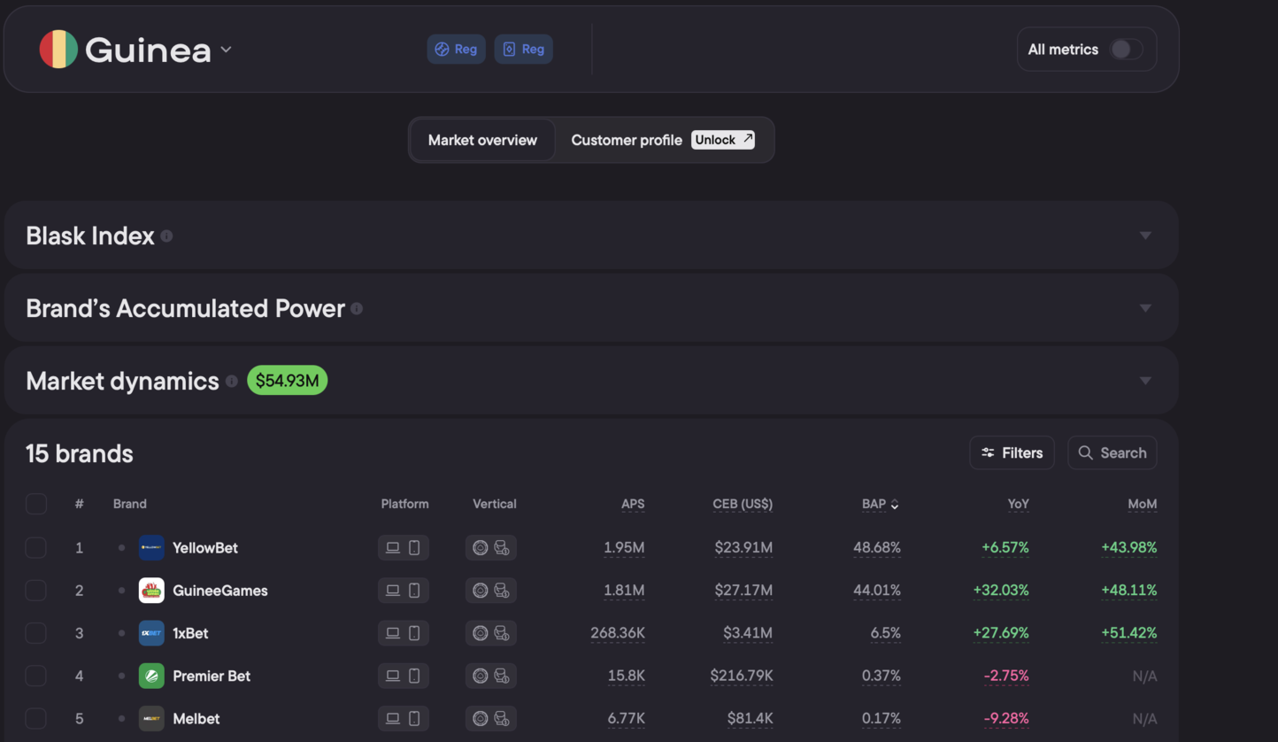This screenshot has width=1278, height=742.
Task: Switch to the Market overview tab
Action: pyautogui.click(x=482, y=140)
